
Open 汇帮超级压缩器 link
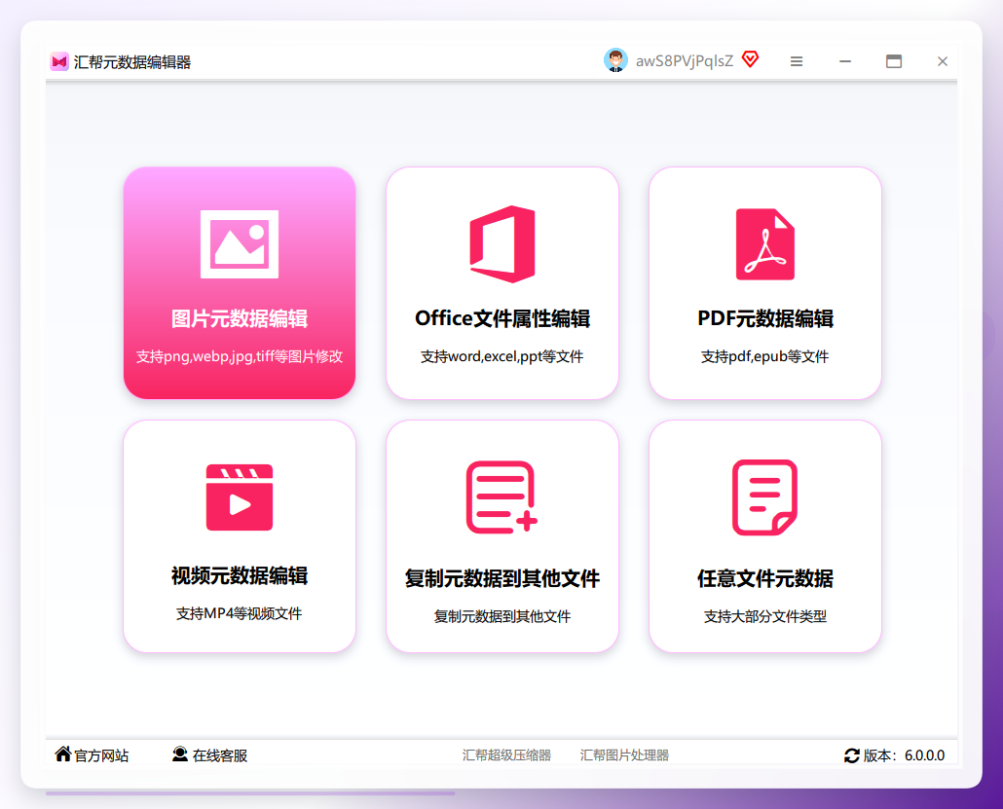(506, 755)
